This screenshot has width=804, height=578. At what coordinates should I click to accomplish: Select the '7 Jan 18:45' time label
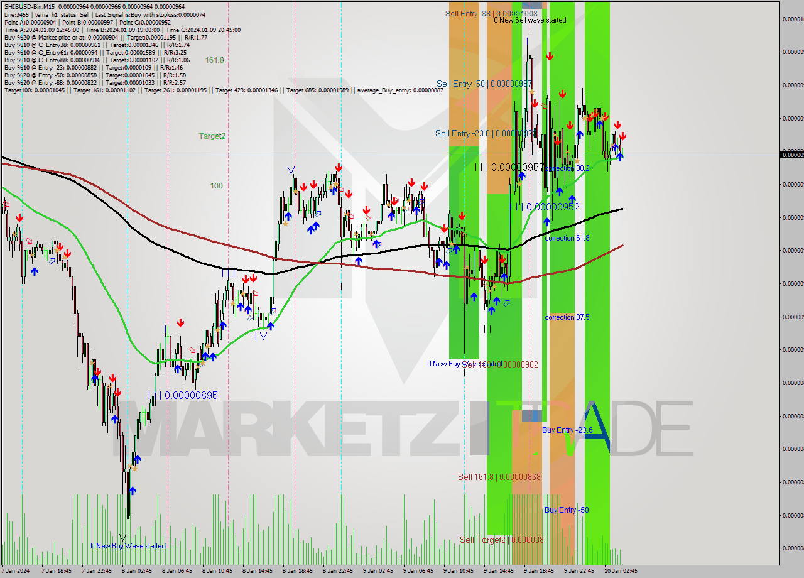coord(57,571)
